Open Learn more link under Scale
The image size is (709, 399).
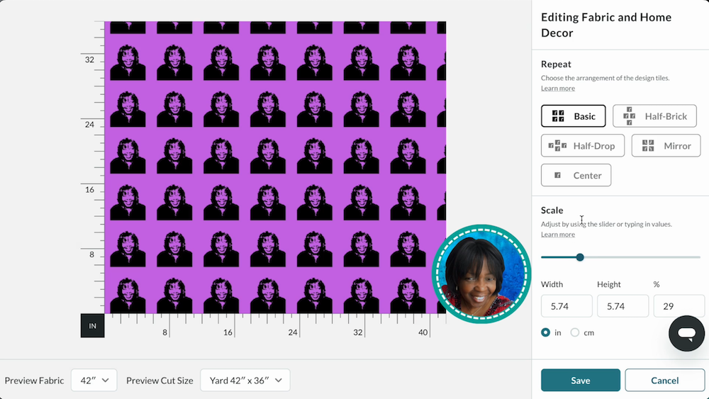pos(558,235)
